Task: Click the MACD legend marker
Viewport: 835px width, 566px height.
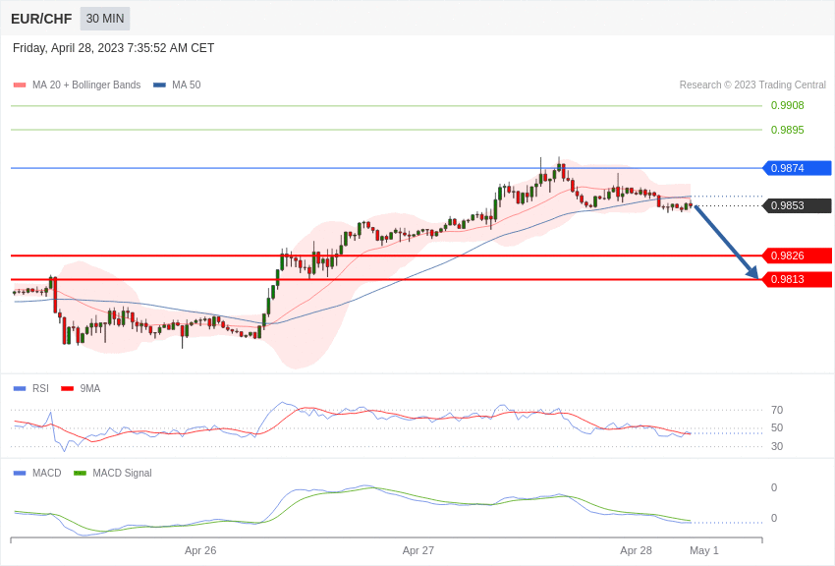Action: click(x=20, y=474)
